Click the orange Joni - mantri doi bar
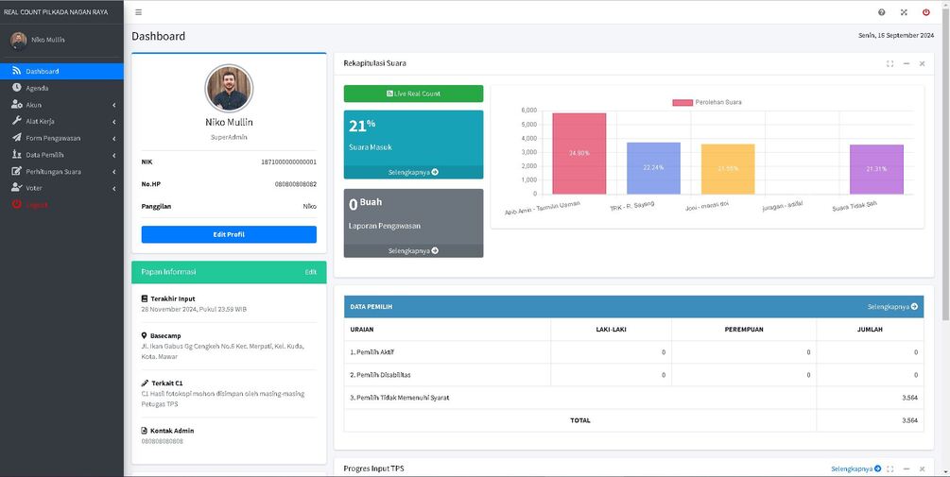Screen dimensions: 950x477 [728, 169]
